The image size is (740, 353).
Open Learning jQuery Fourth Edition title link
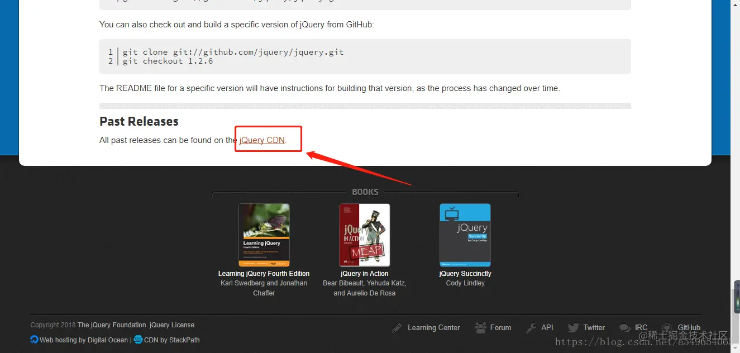264,274
